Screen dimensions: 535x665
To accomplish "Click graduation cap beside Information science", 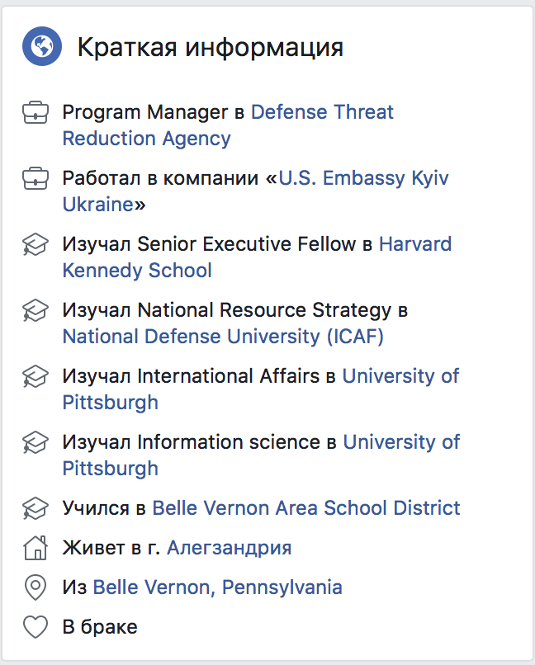I will click(36, 442).
